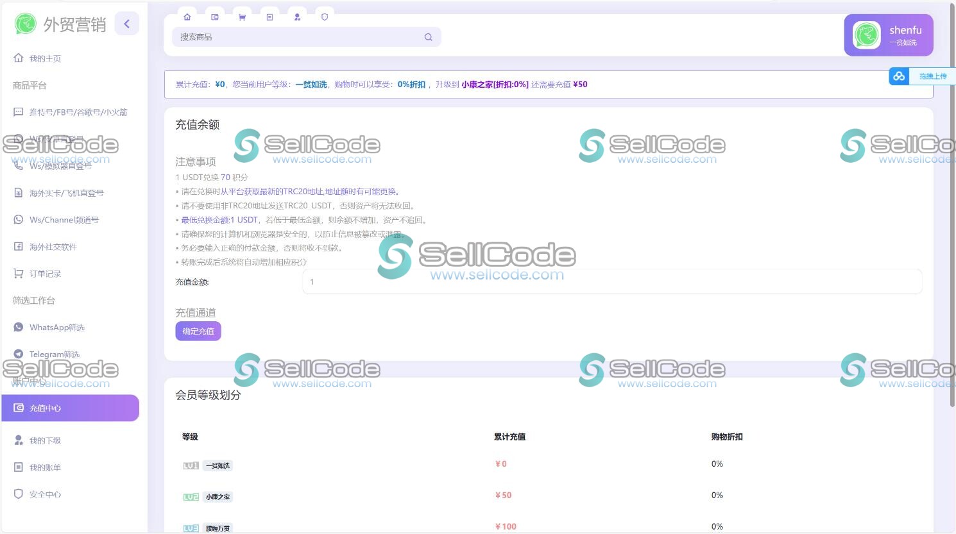
Task: Select 海外社交软件 sidebar item
Action: [53, 247]
